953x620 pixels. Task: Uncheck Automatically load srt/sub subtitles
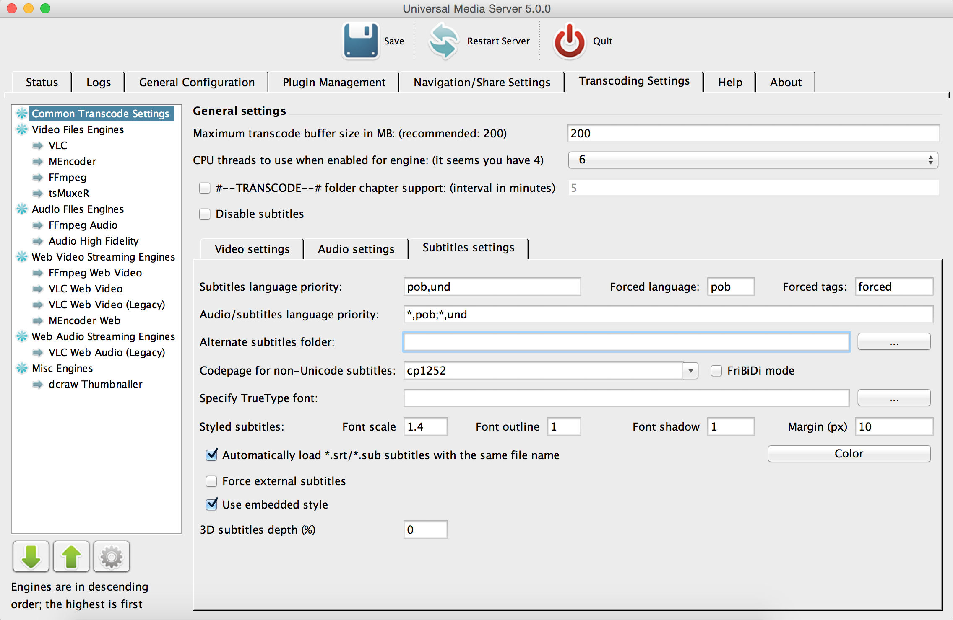point(212,455)
